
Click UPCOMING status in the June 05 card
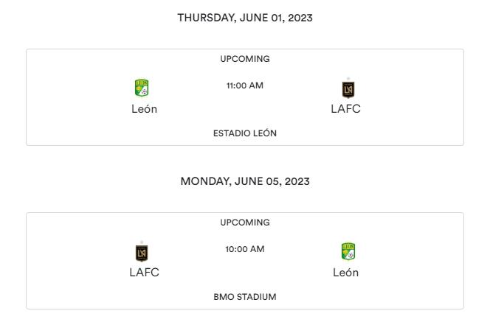tap(245, 222)
